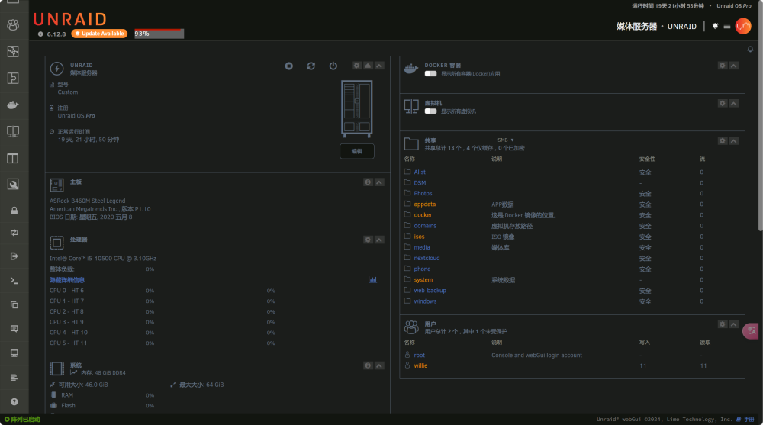This screenshot has height=425, width=763.
Task: Click the pink translate floating button
Action: pyautogui.click(x=751, y=331)
